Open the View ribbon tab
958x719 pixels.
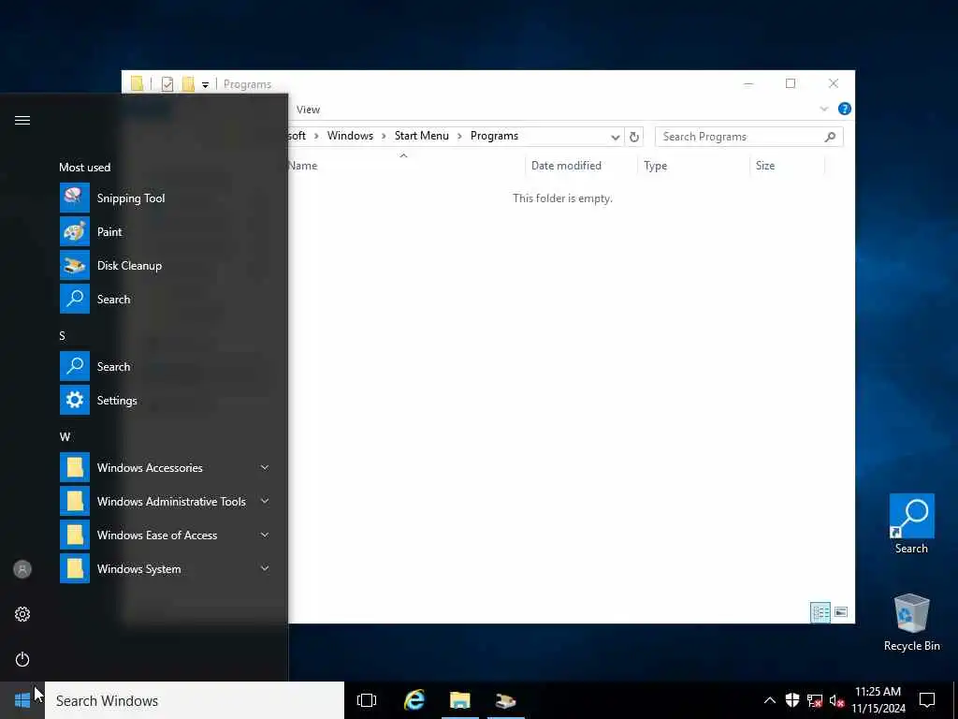pyautogui.click(x=308, y=110)
